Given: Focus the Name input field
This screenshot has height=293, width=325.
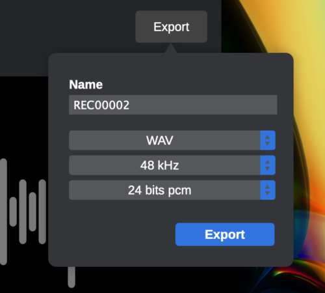Looking at the screenshot, I should point(173,105).
